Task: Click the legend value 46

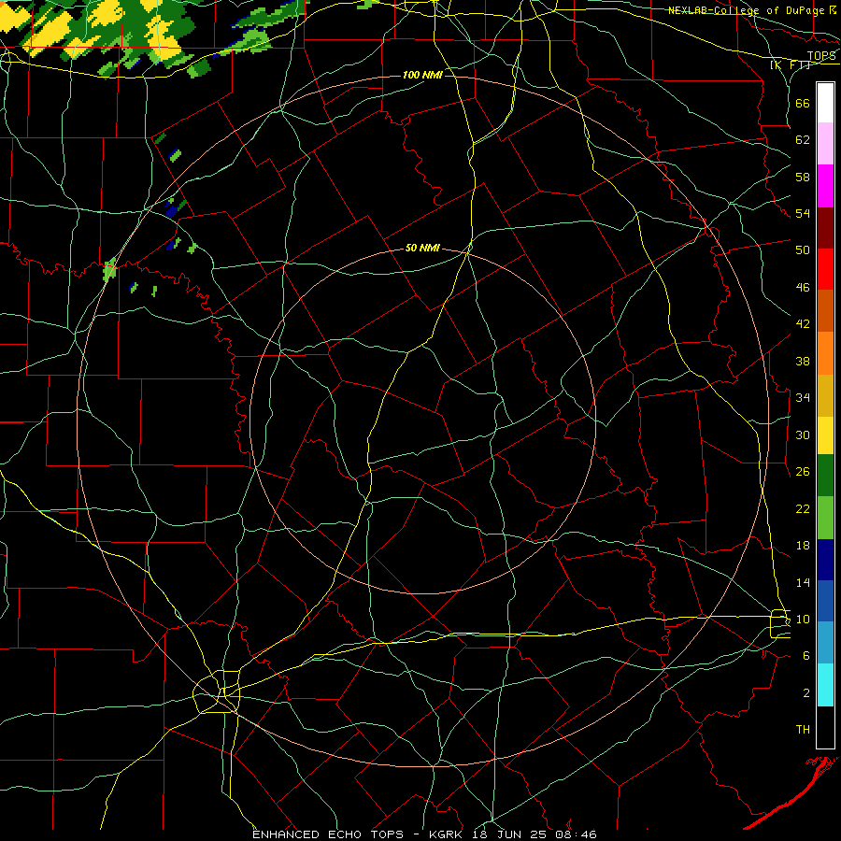Action: (x=803, y=288)
